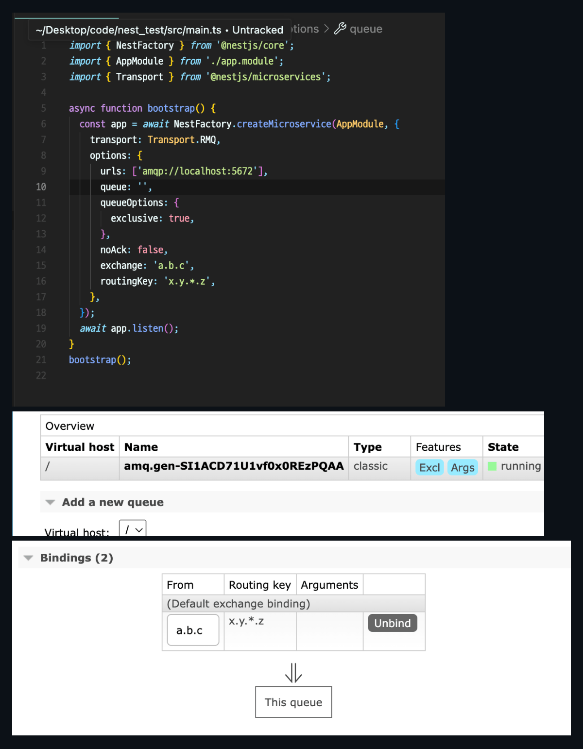Click the This queue box

293,702
